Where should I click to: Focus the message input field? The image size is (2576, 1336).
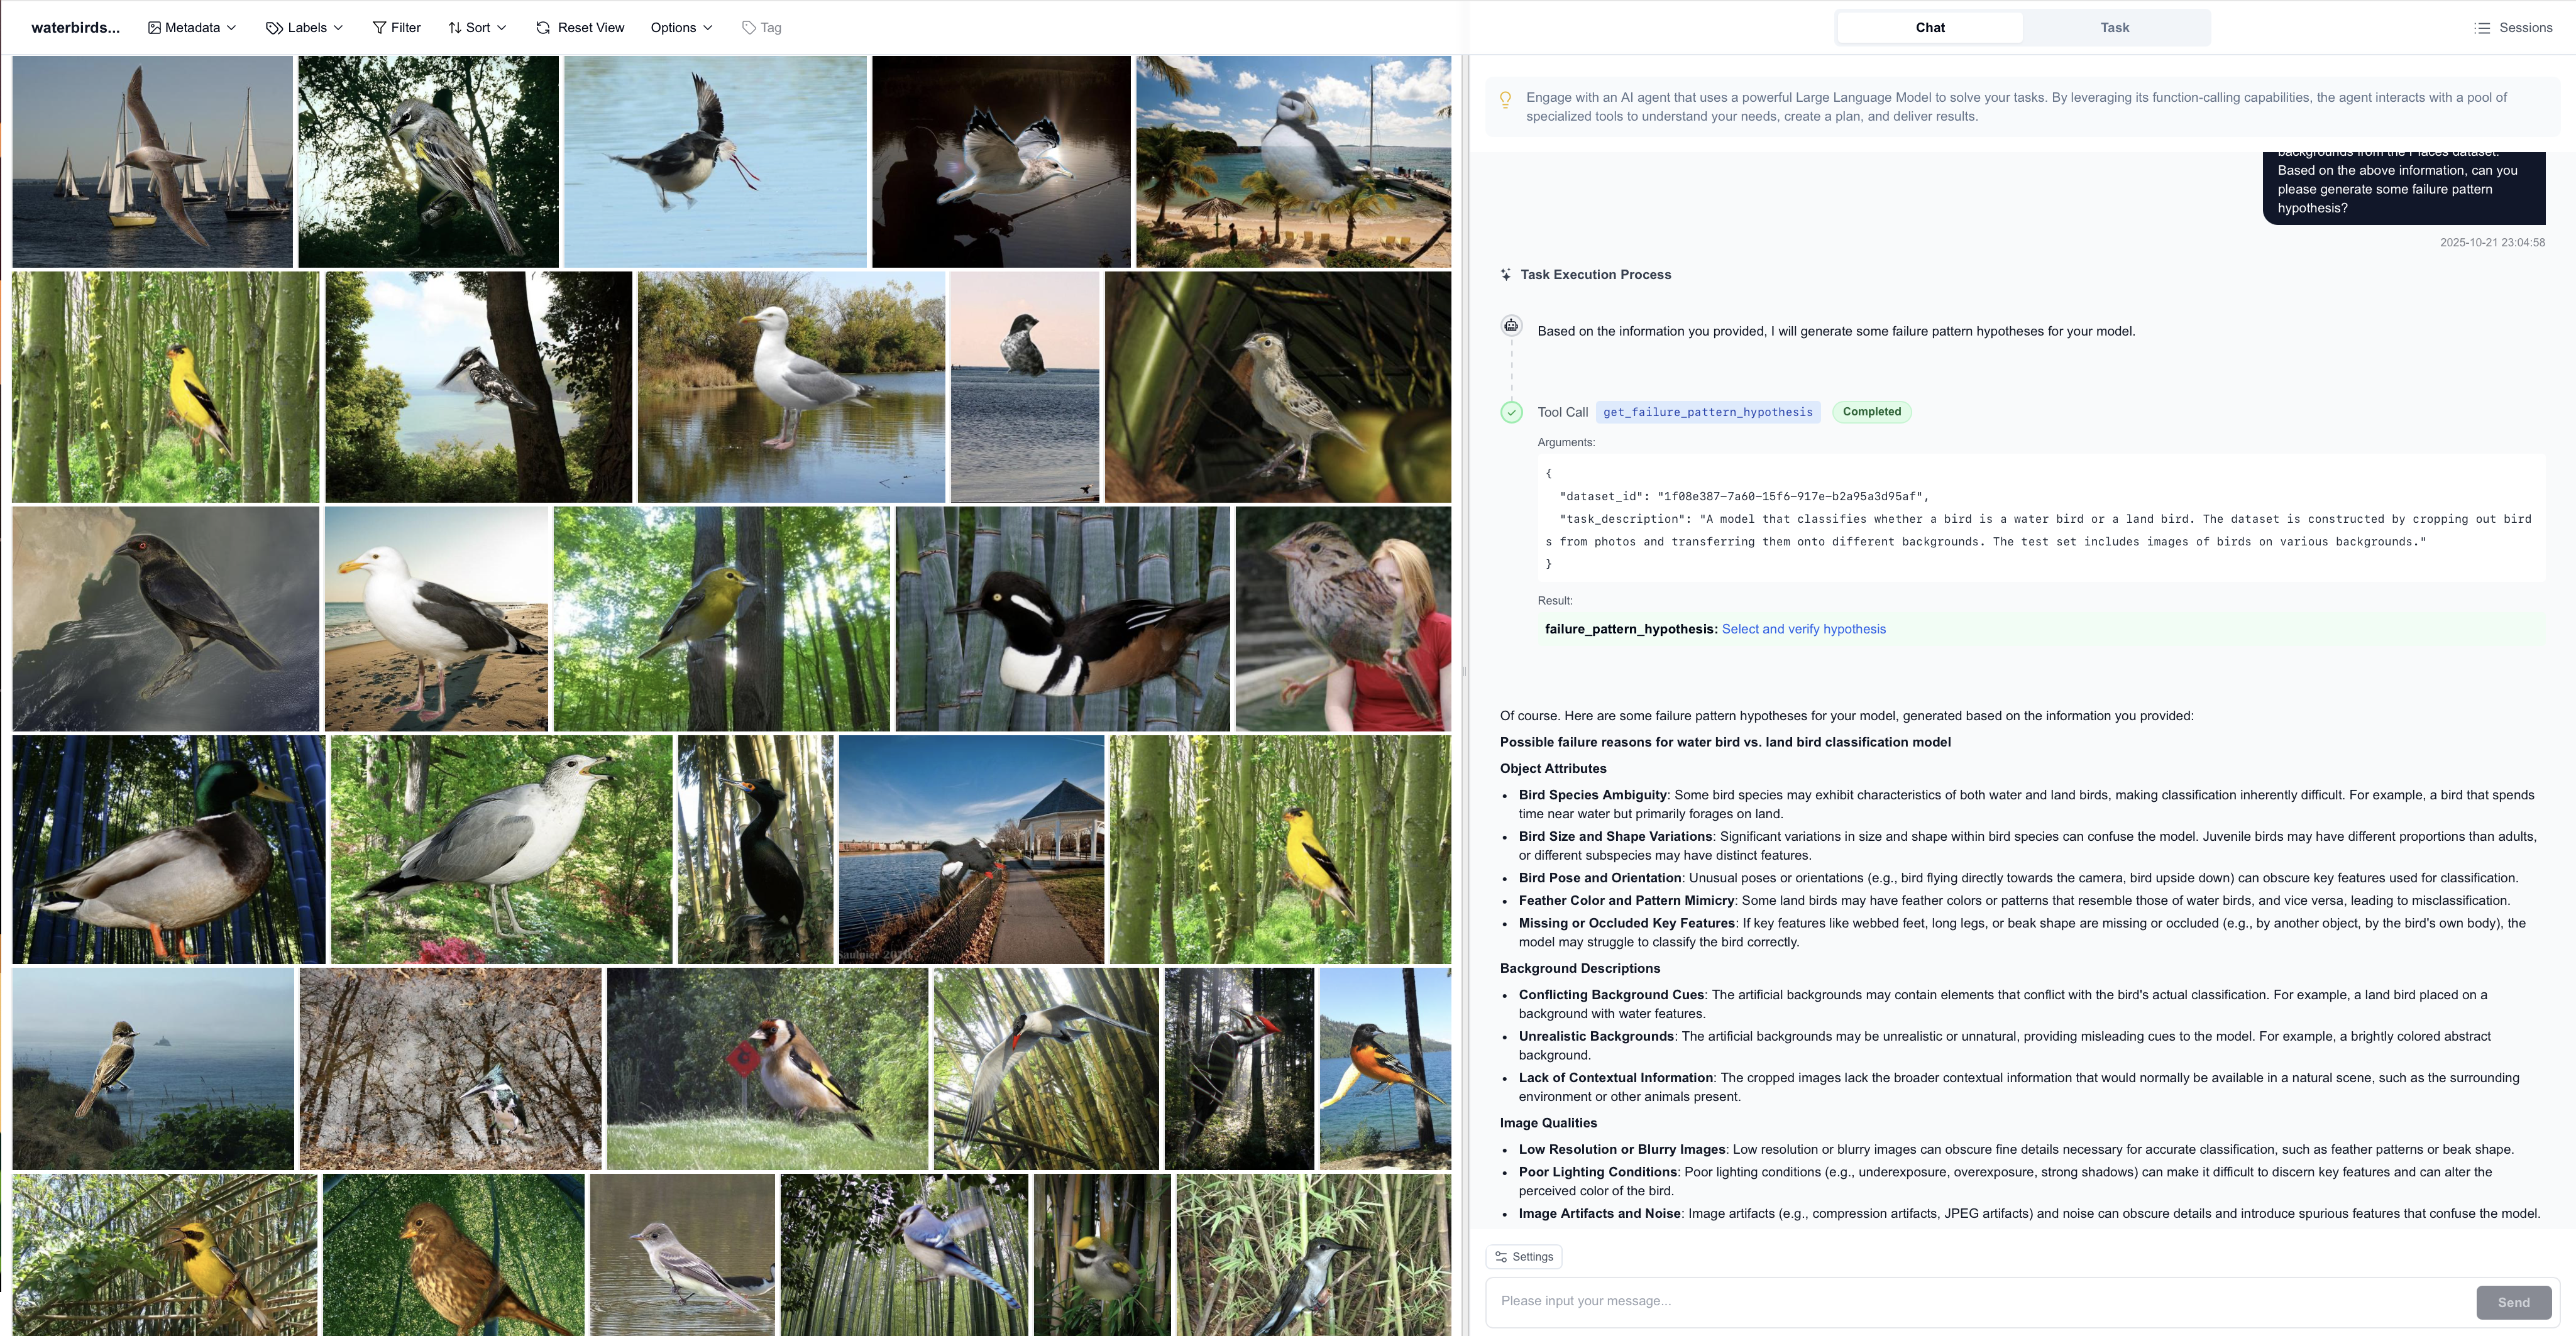point(1980,1301)
